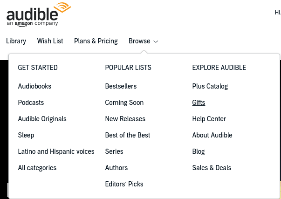
Task: Open the Bestsellers list
Action: 121,86
